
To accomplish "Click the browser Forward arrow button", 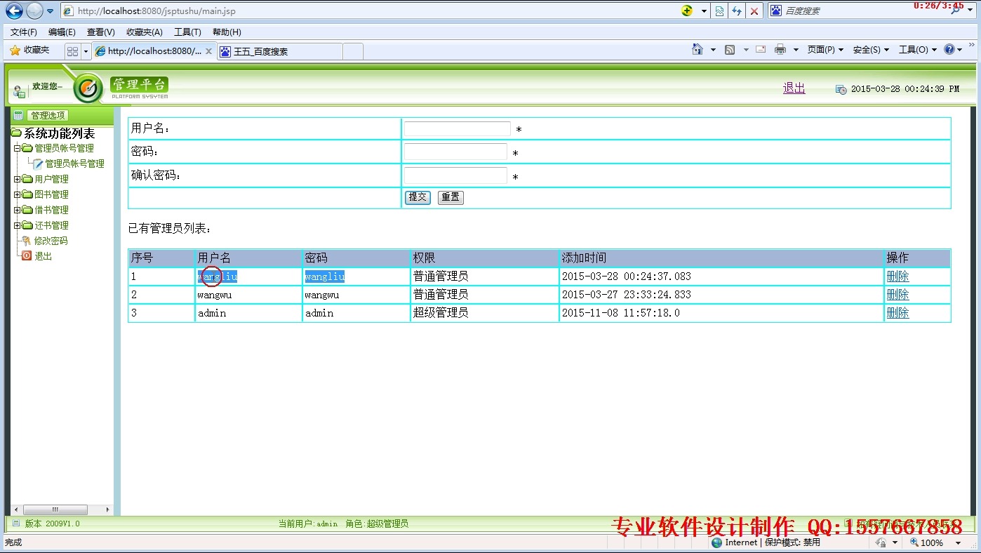I will 34,11.
